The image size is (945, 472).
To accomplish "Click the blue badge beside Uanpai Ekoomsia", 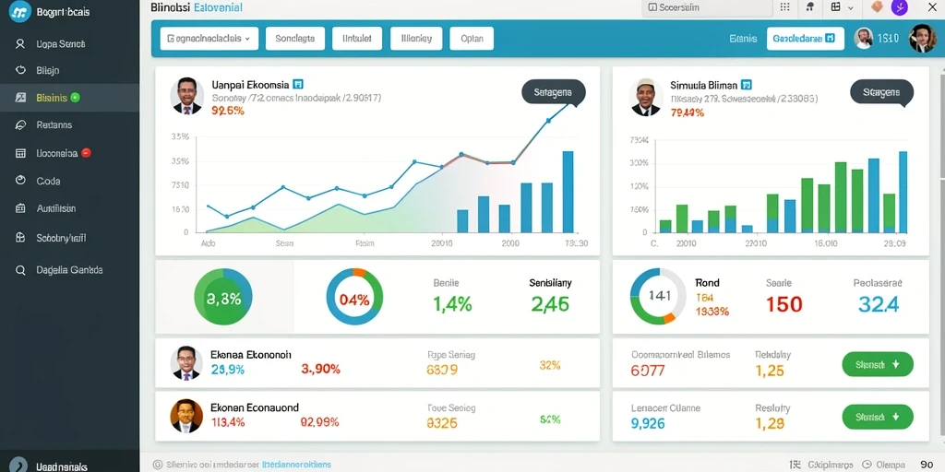I will [297, 85].
